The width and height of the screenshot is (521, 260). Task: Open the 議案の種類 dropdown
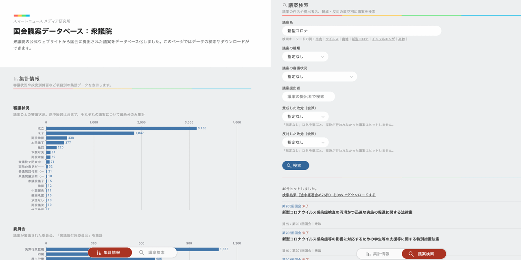click(305, 56)
